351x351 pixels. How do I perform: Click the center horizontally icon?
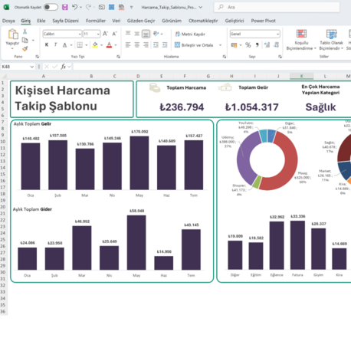point(137,45)
